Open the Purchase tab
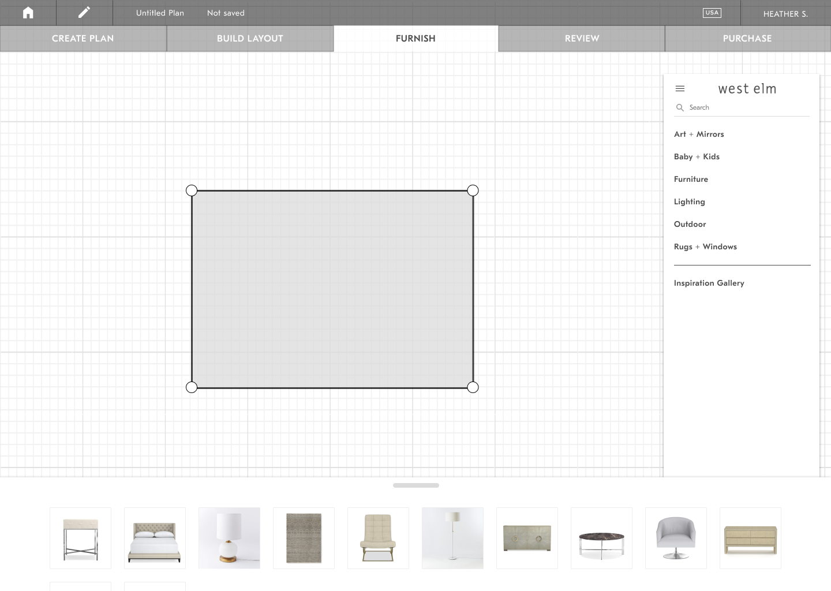Image resolution: width=831 pixels, height=591 pixels. pyautogui.click(x=748, y=39)
